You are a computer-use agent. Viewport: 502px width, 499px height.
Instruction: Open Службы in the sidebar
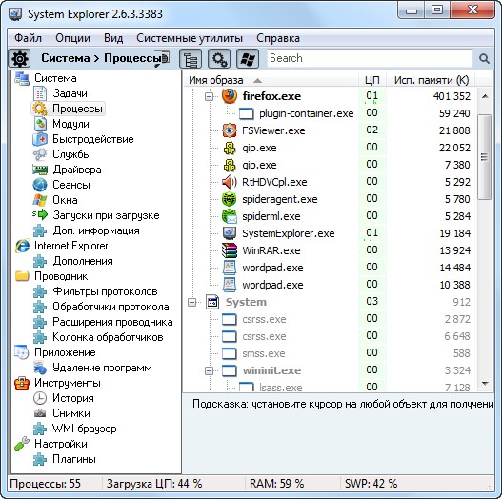71,154
